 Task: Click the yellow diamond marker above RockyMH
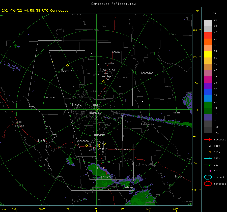pyautogui.click(x=67, y=66)
